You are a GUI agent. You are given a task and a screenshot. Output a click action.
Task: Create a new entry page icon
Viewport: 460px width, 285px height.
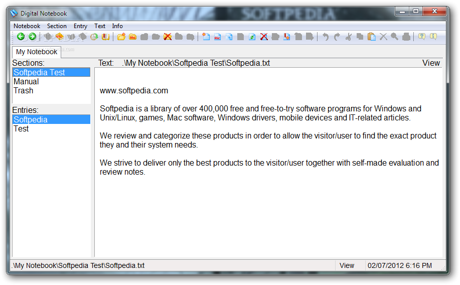point(206,37)
